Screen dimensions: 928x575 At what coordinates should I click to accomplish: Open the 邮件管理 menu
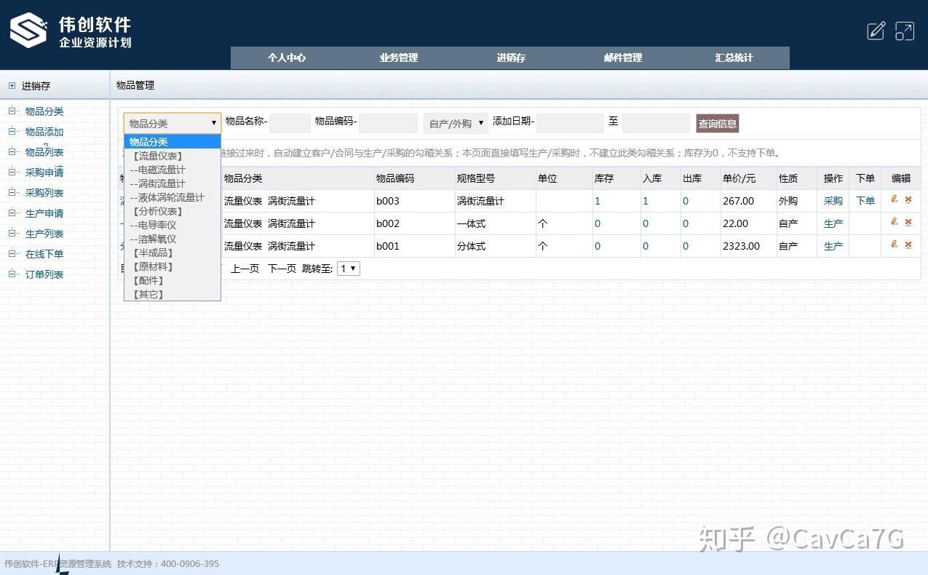point(622,57)
